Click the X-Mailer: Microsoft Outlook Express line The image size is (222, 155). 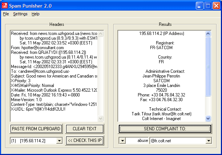(54, 90)
